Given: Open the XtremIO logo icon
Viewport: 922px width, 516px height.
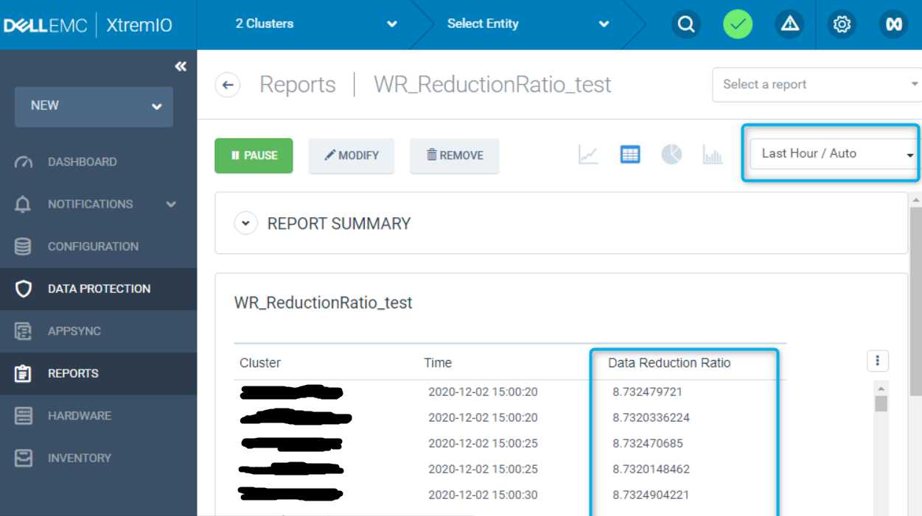Looking at the screenshot, I should pos(893,24).
